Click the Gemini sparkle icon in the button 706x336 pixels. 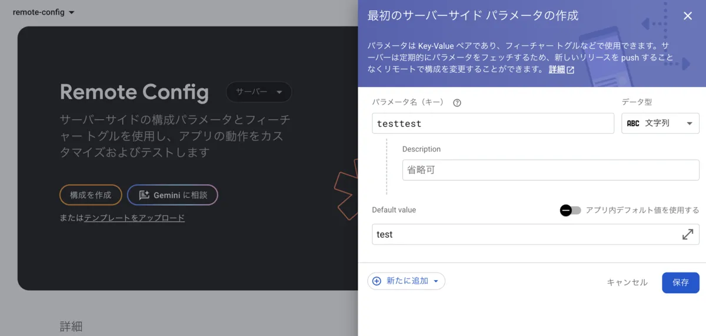click(x=144, y=195)
